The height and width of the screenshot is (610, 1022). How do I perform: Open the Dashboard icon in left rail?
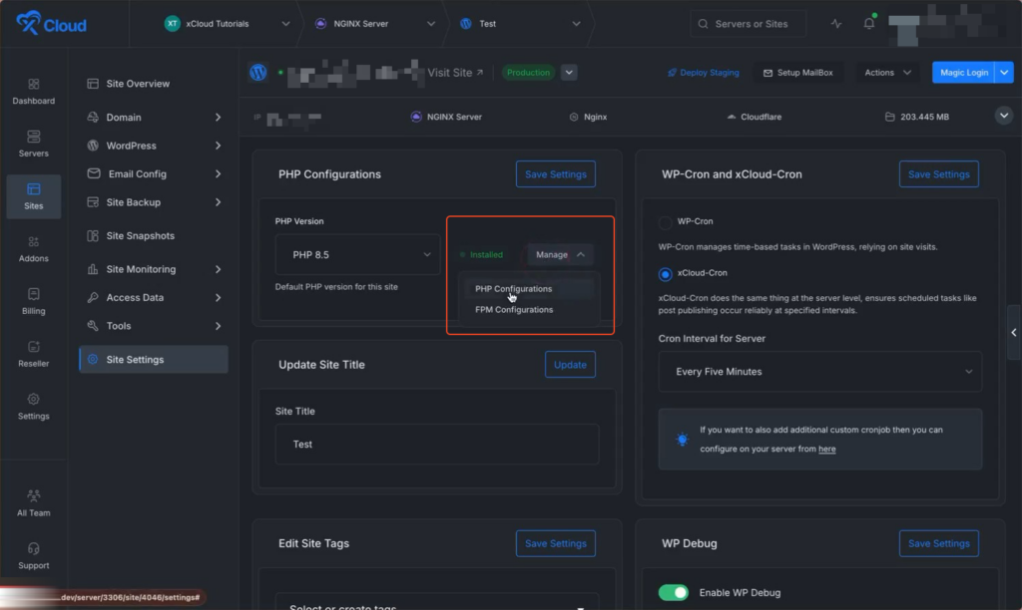(x=33, y=91)
